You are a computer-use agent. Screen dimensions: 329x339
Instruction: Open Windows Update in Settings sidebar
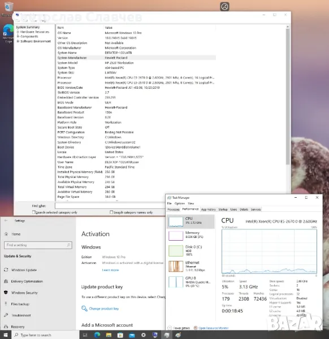[x=24, y=270]
